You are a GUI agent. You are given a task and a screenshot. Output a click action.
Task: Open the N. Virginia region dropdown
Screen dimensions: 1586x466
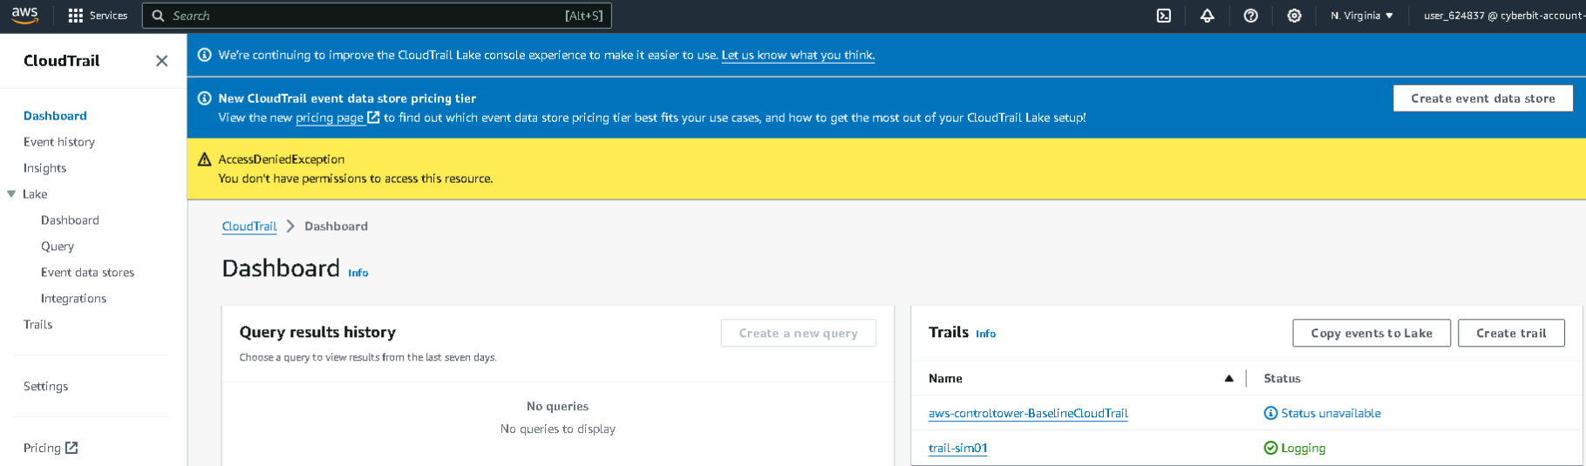pyautogui.click(x=1362, y=16)
